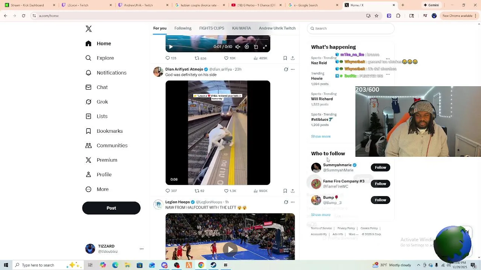View analytics showing 990K views
The width and height of the screenshot is (481, 270).
point(260,191)
